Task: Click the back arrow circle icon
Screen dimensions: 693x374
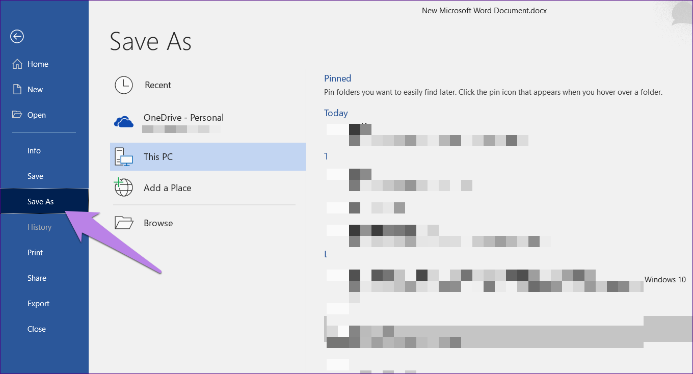Action: pyautogui.click(x=17, y=36)
